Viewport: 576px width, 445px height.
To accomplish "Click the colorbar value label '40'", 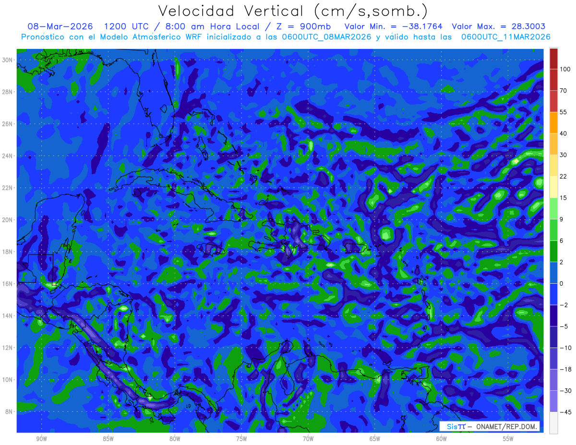I will [564, 133].
